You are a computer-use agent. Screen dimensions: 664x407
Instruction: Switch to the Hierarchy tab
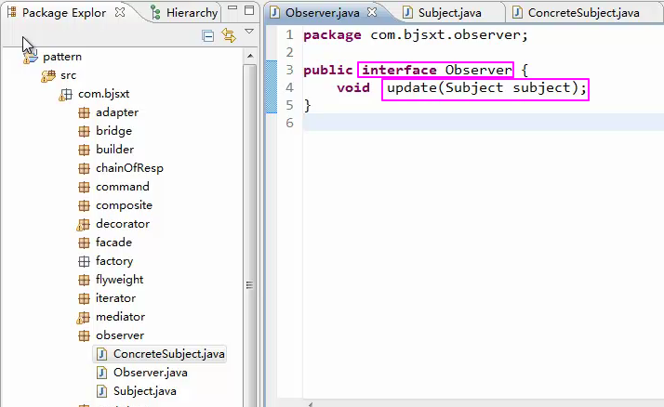pyautogui.click(x=184, y=13)
